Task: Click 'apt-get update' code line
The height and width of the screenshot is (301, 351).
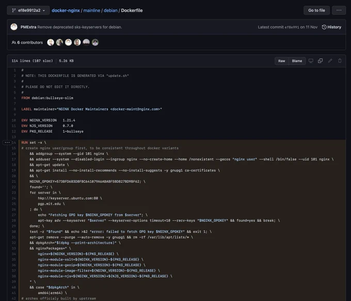Action: (49, 165)
